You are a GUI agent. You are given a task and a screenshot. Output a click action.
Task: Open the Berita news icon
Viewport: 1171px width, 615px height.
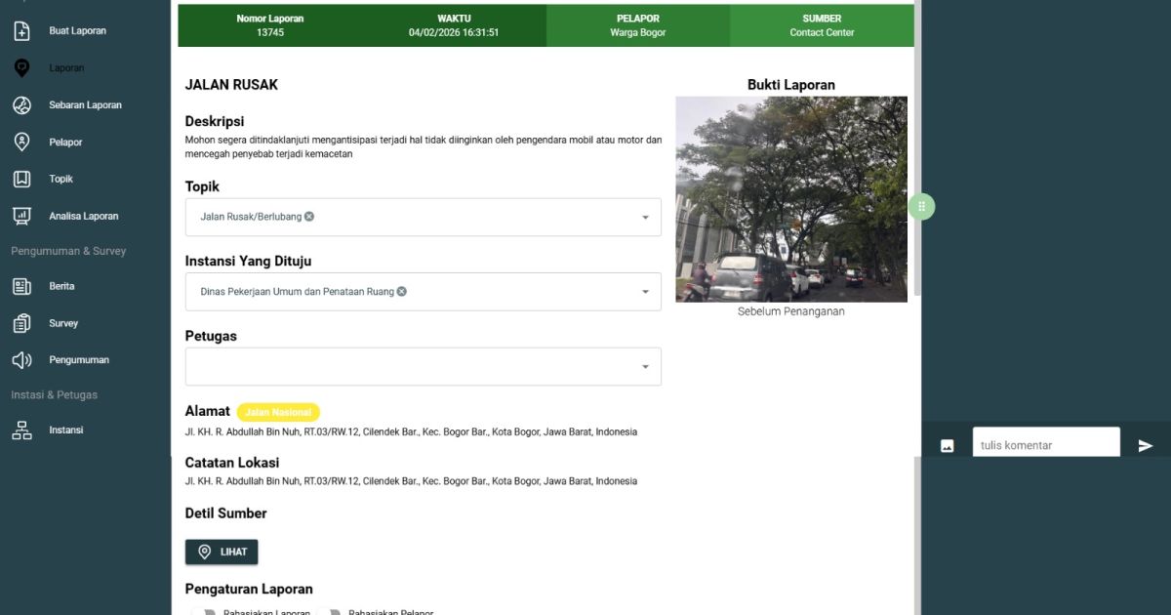point(21,286)
